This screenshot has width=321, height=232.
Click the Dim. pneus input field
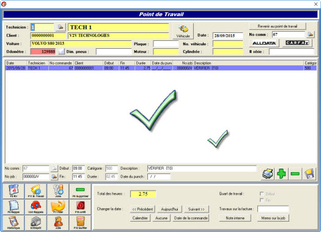click(114, 51)
